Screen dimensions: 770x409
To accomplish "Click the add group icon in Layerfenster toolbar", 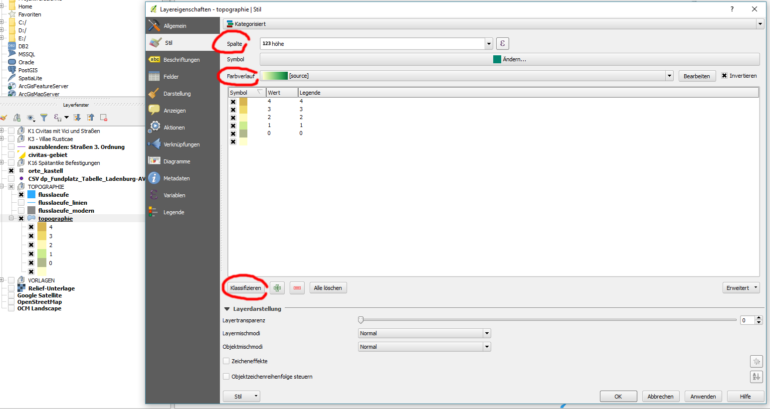I will coord(17,118).
